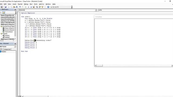Select Sheet1 (Sheet1) in project tree
173x97 pixels.
point(9,28)
